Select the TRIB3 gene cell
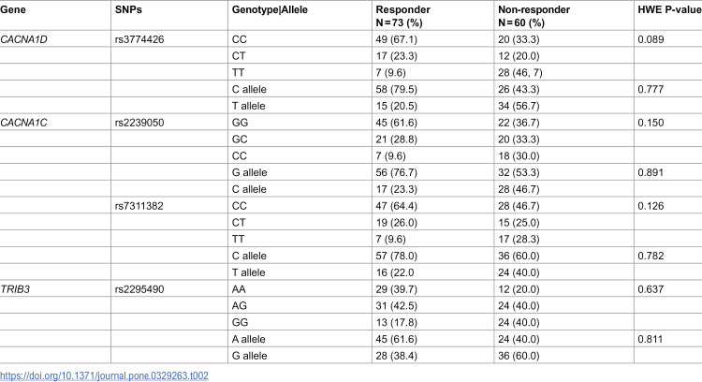This screenshot has height=382, width=702. pos(15,289)
